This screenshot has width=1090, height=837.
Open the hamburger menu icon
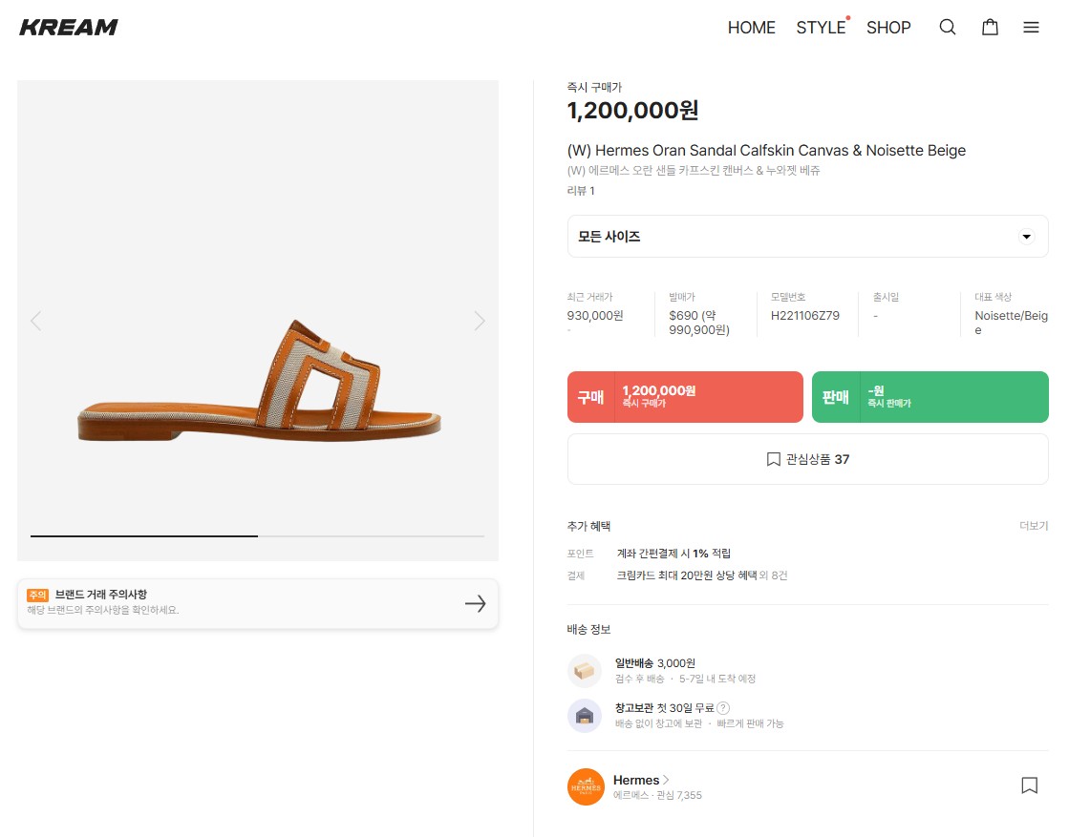pyautogui.click(x=1031, y=28)
